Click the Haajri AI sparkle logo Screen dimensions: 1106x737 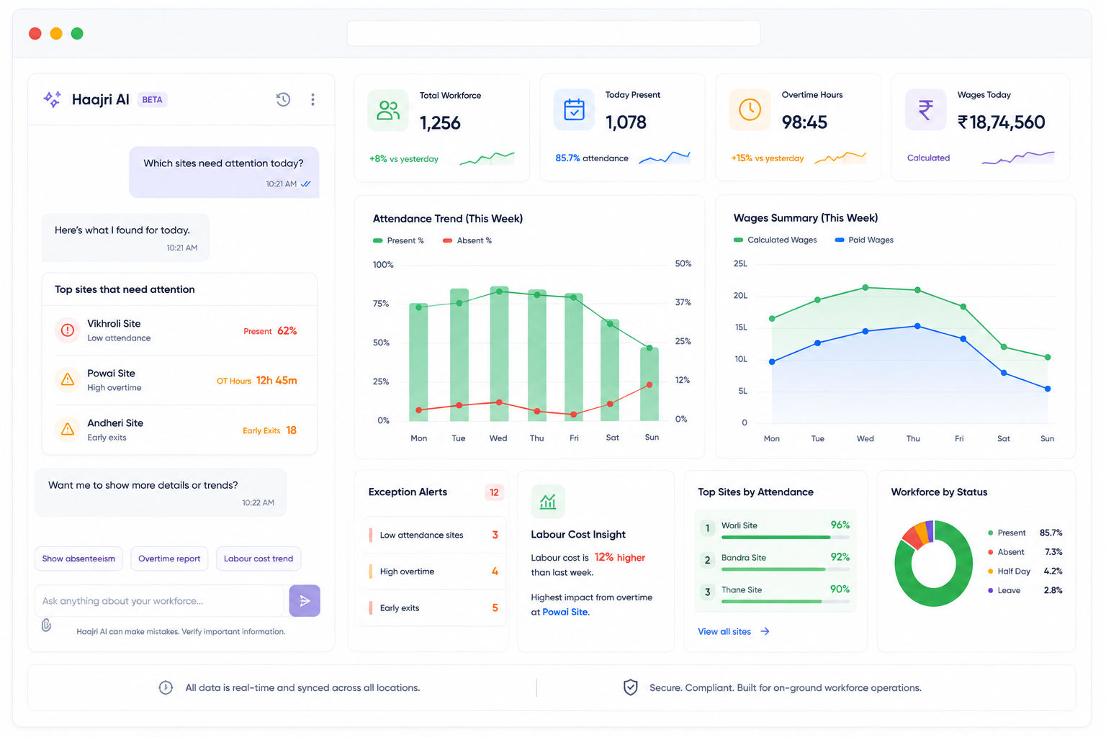52,99
